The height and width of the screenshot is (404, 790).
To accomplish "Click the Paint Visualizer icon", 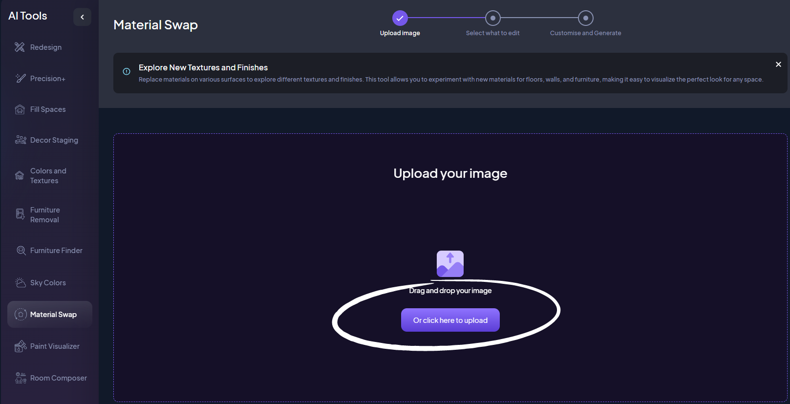I will tap(20, 346).
